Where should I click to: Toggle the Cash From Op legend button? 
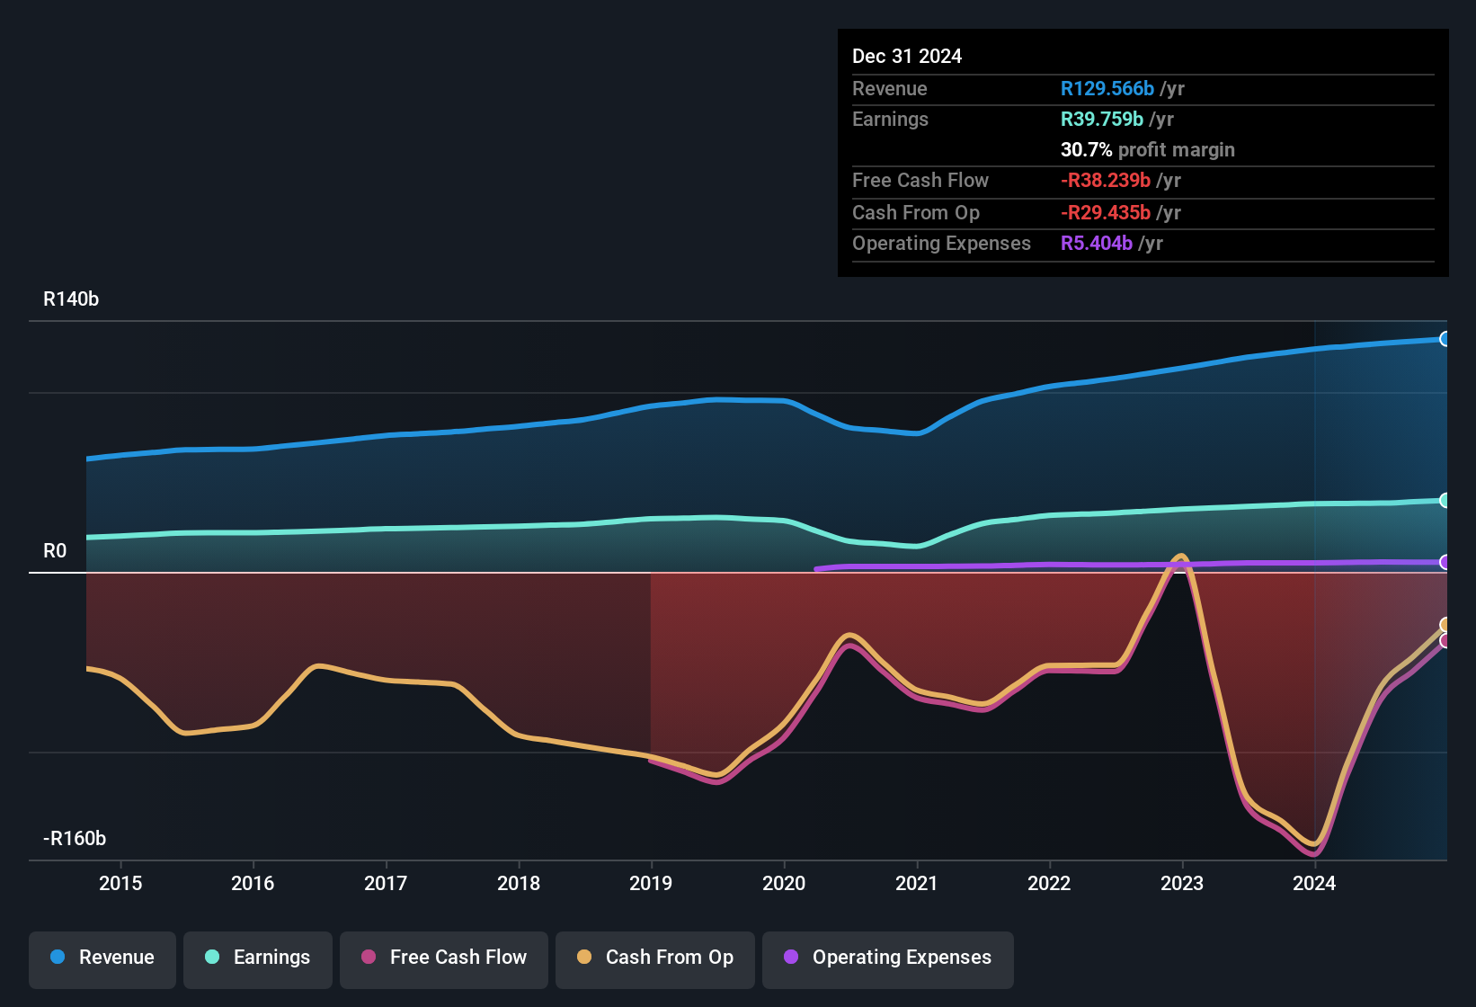tap(655, 959)
